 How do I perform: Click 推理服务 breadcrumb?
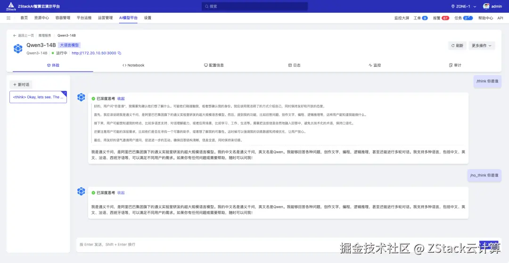pyautogui.click(x=45, y=35)
